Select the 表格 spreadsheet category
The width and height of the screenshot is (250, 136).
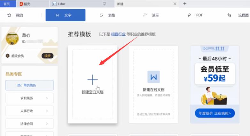tap(107, 15)
